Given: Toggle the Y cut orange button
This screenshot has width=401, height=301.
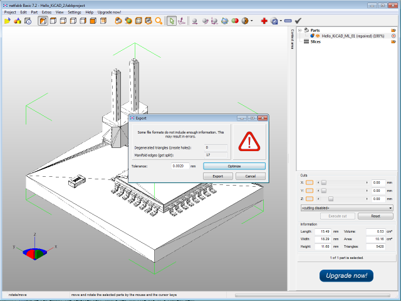Looking at the screenshot, I should click(310, 191).
